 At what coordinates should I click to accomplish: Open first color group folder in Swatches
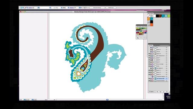149,21
